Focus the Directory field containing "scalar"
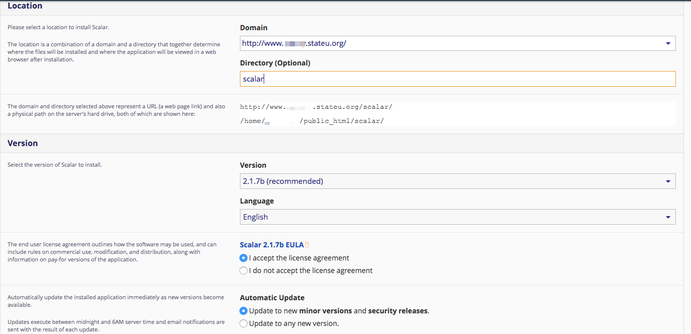The height and width of the screenshot is (334, 691). point(458,79)
